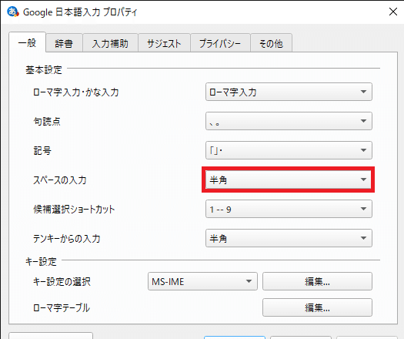
Task: Click the 記号 label
Action: (42, 150)
